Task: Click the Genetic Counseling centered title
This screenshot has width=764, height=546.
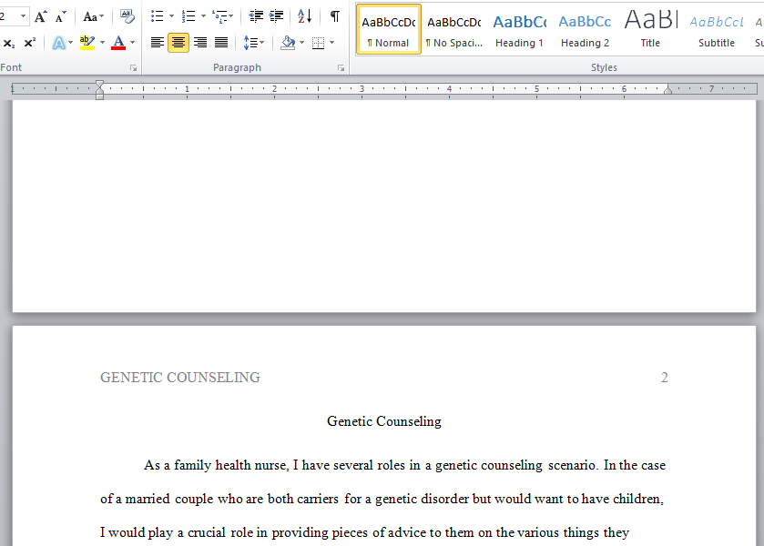Action: [x=384, y=421]
